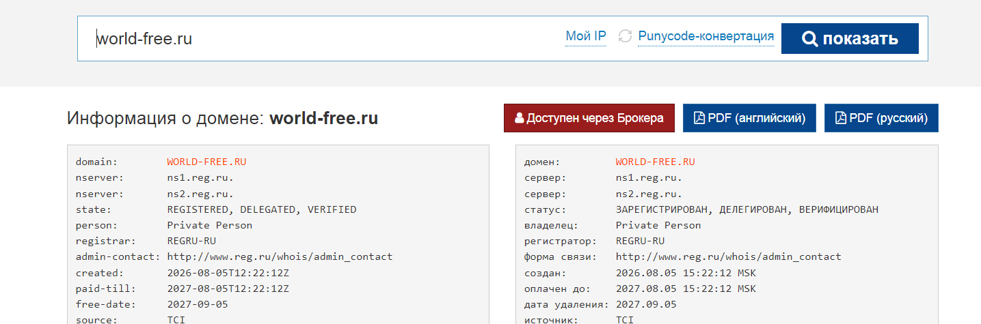The height and width of the screenshot is (324, 981).
Task: Select the дата удаления value 2027.09.05
Action: click(646, 304)
